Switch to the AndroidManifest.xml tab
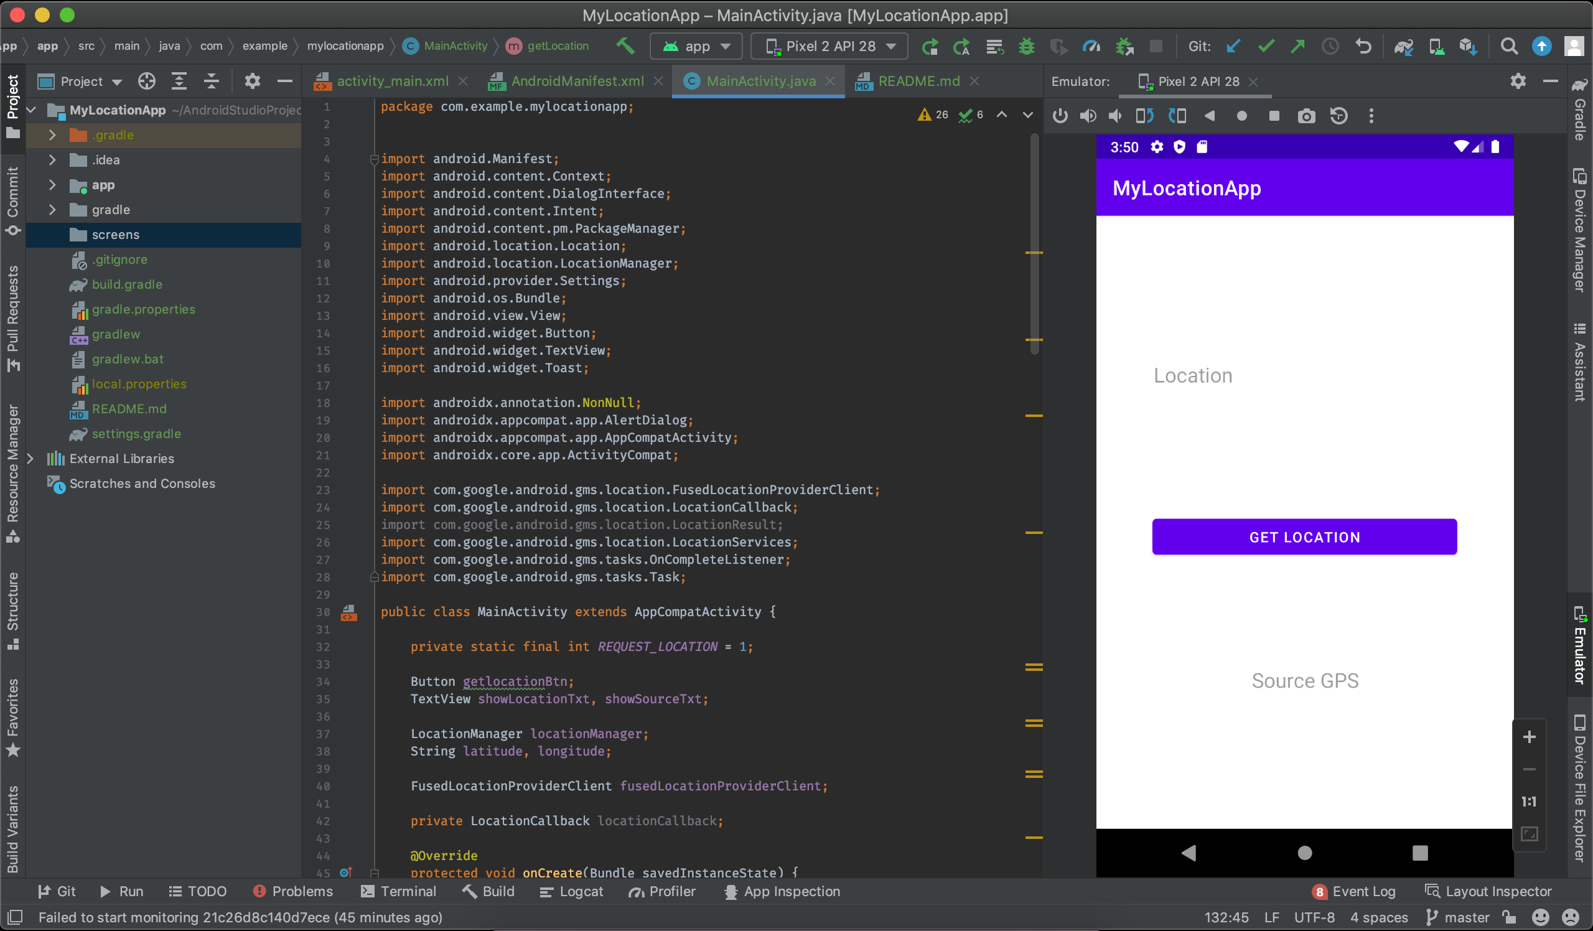The height and width of the screenshot is (931, 1593). pos(576,82)
